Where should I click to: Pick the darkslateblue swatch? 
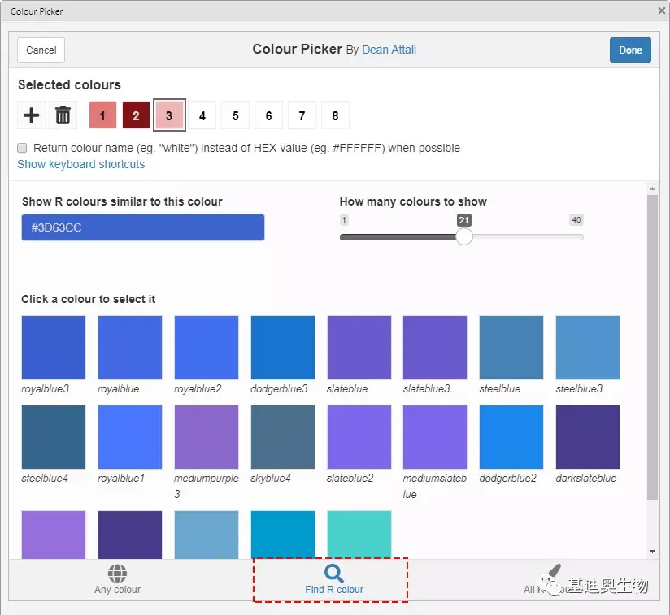pos(588,437)
